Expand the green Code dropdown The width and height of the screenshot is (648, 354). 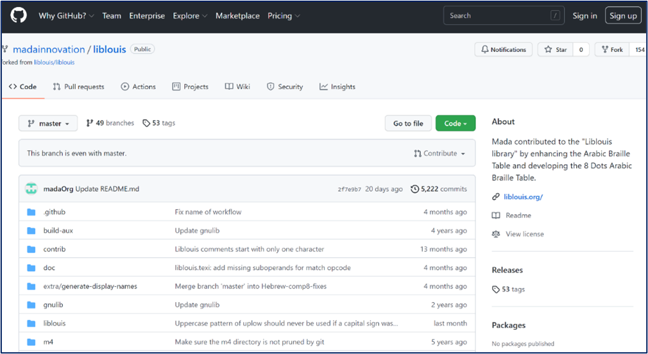coord(456,123)
